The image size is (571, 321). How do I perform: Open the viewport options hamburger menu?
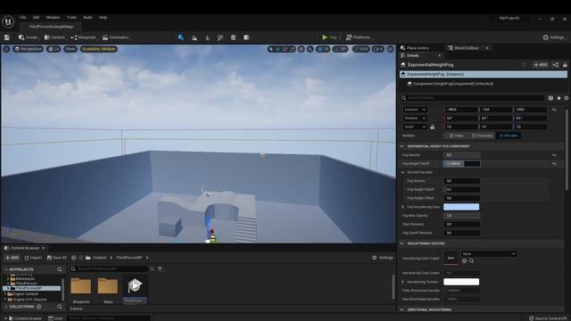(6, 49)
